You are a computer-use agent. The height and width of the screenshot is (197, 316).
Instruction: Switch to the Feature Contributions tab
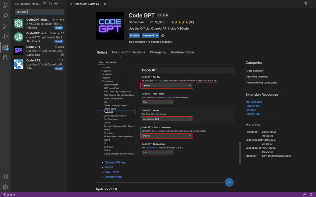128,52
